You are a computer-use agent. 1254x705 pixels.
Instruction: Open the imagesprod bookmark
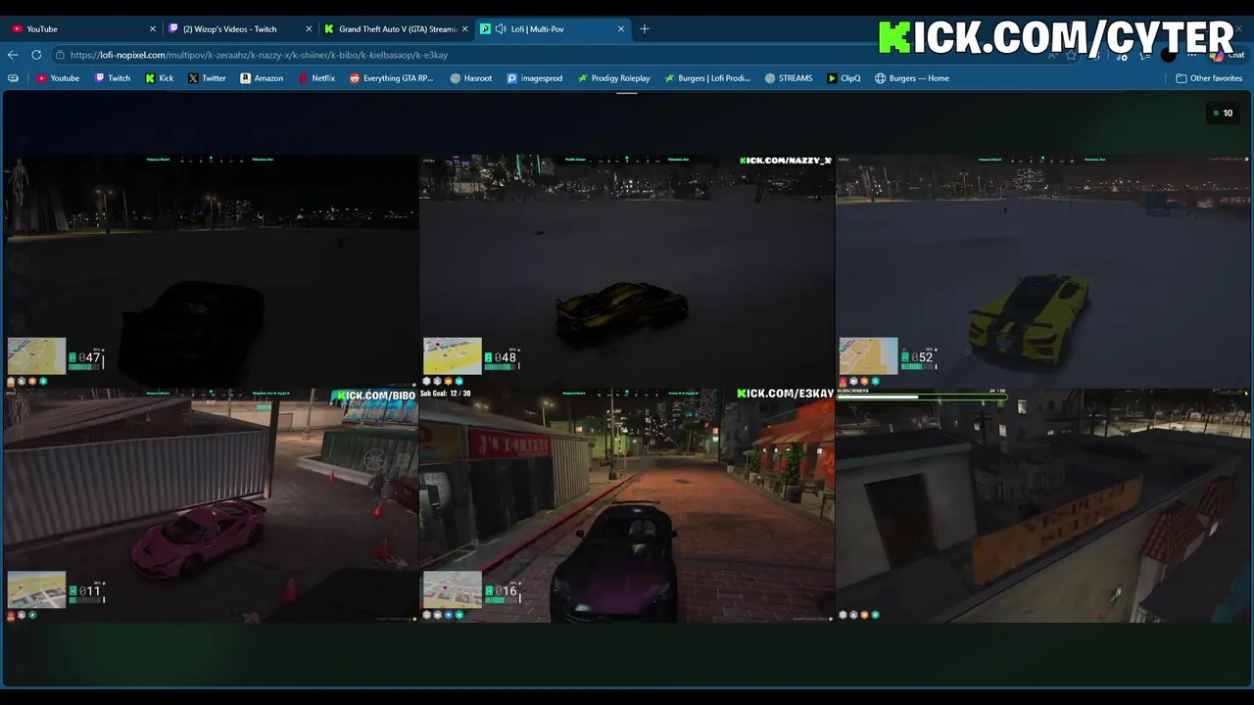tap(535, 78)
